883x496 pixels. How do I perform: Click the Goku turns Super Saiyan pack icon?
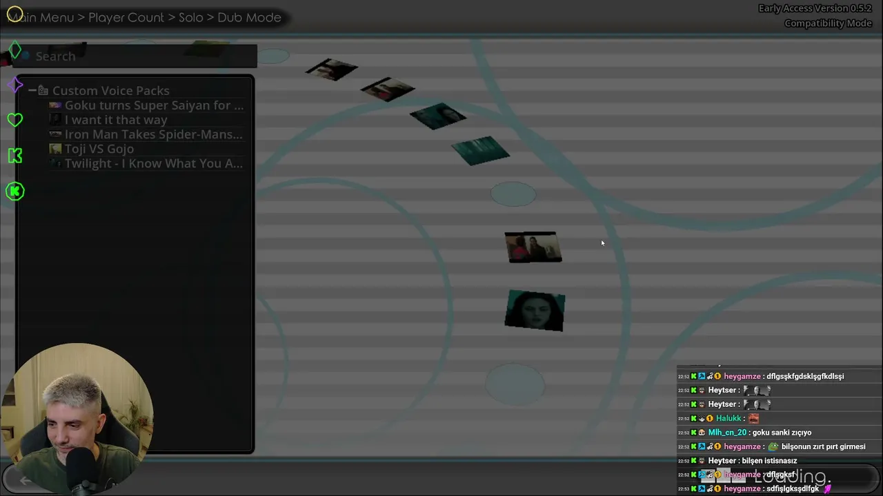pos(55,105)
